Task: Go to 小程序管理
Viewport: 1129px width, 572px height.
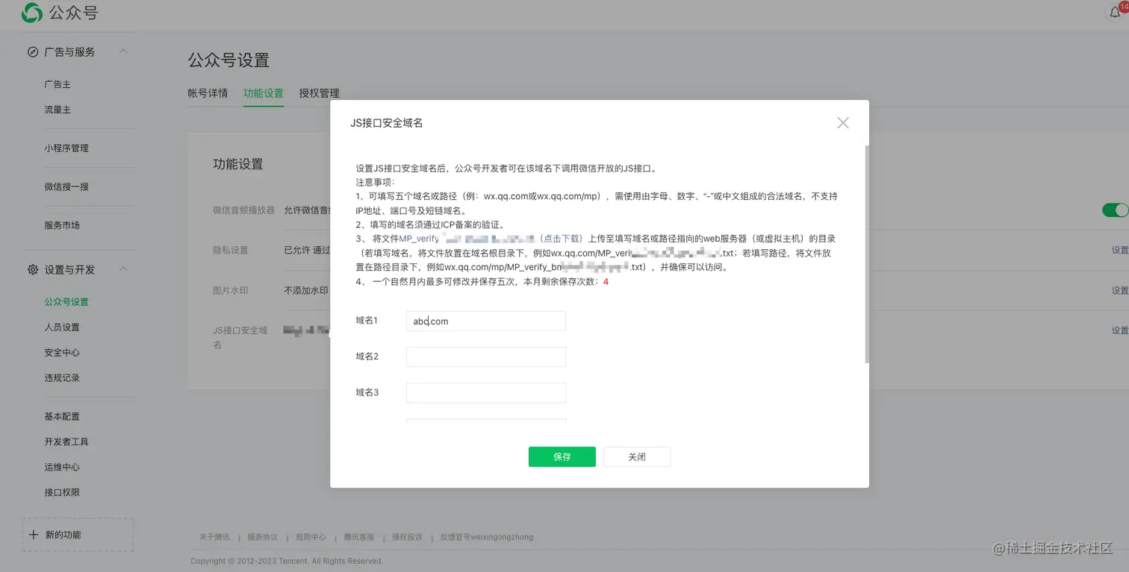Action: (x=66, y=148)
